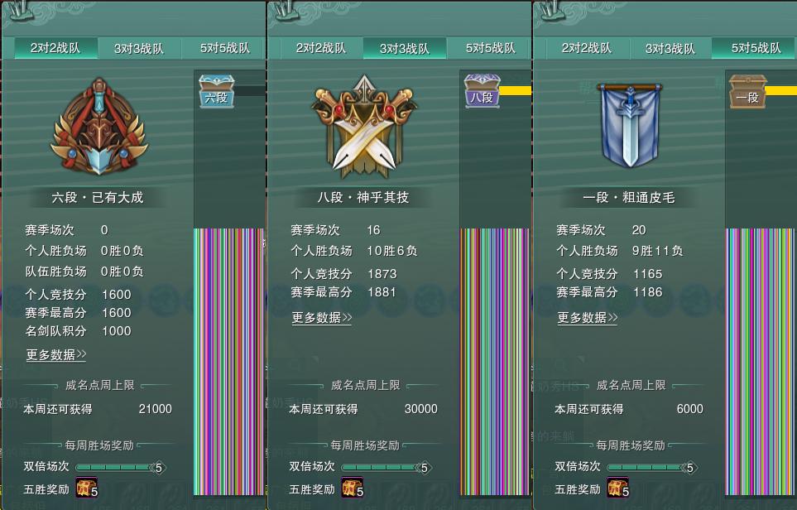This screenshot has height=510, width=797.
Task: Click 五胜奖励 reward icon in middle panel
Action: tap(353, 488)
